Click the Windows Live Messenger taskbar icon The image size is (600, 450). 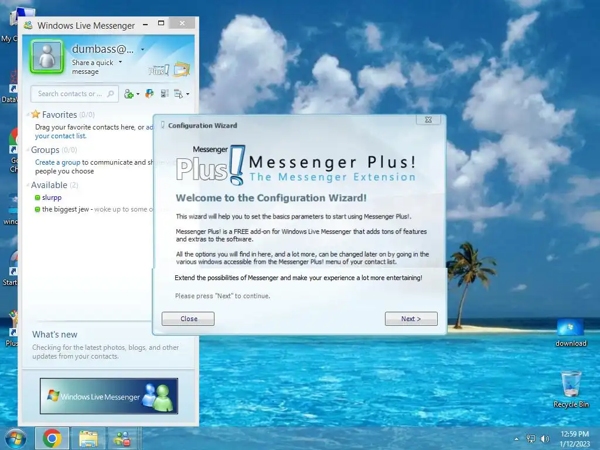(124, 438)
